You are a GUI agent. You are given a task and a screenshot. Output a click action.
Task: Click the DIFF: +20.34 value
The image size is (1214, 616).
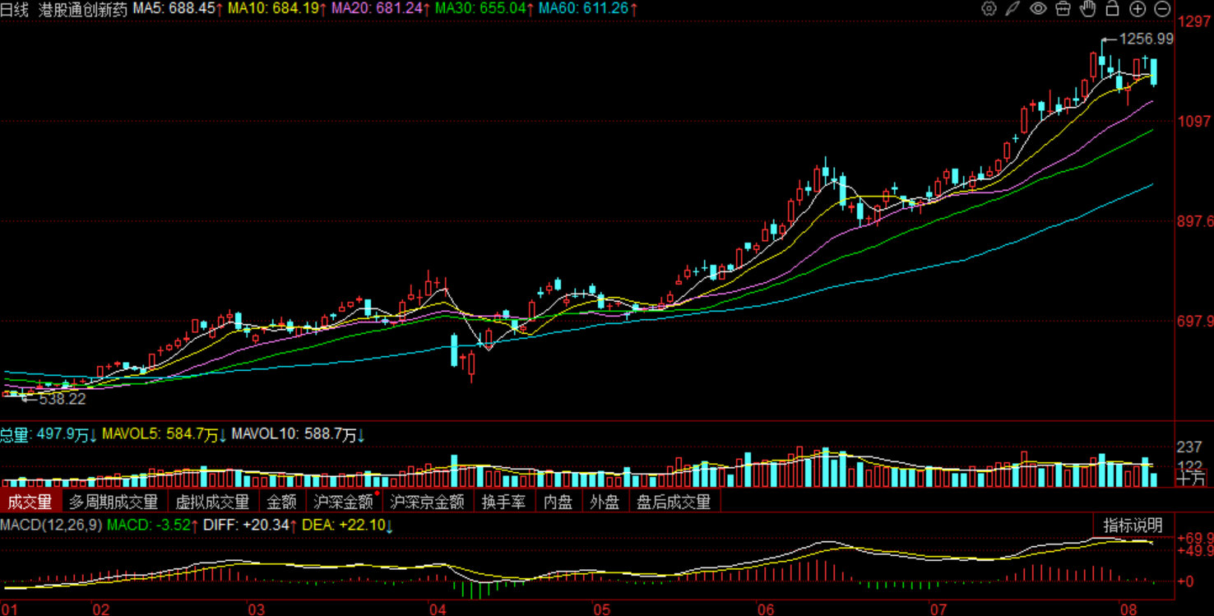point(250,525)
